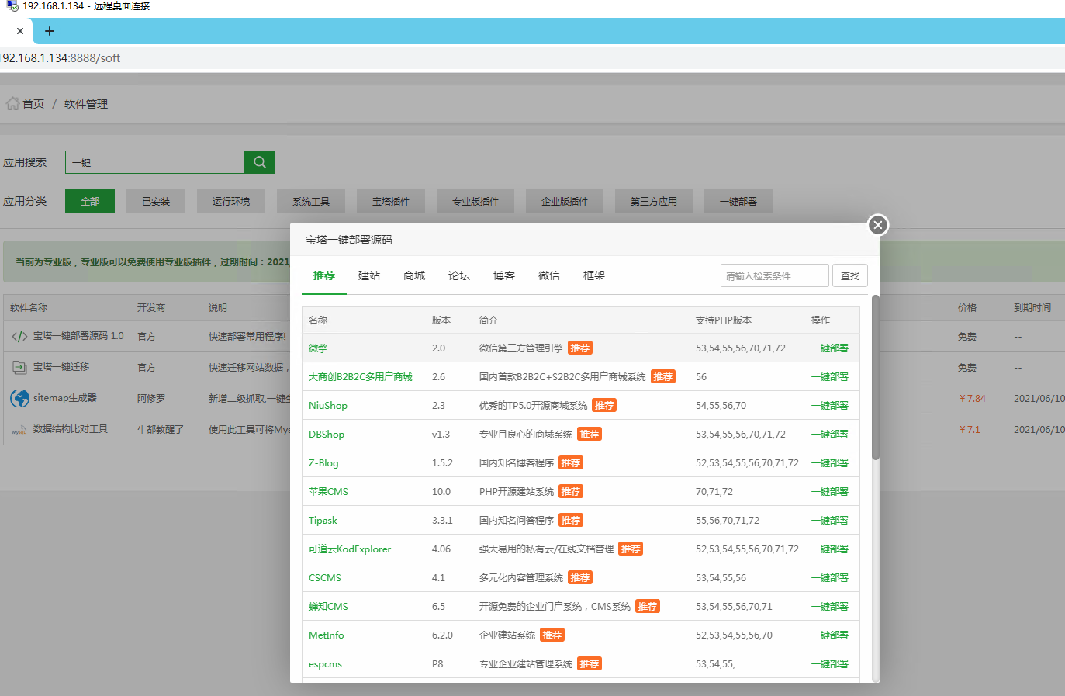Click 一键部署 for 微擎
Screen dimensions: 1065x696
830,348
